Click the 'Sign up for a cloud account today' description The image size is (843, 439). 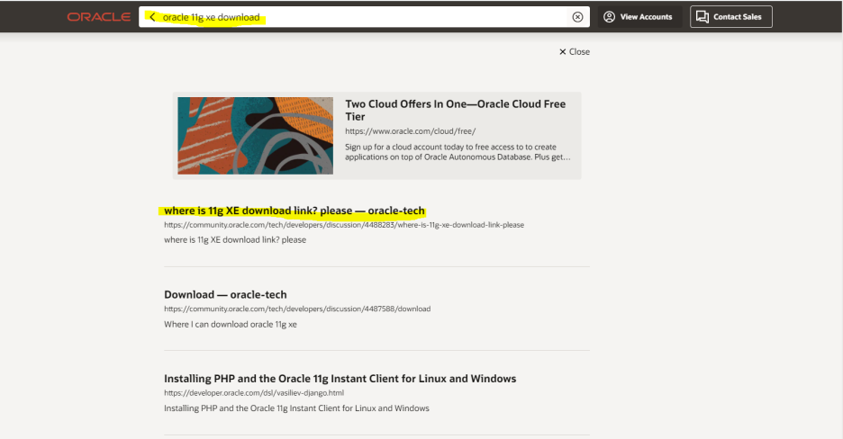(x=458, y=152)
